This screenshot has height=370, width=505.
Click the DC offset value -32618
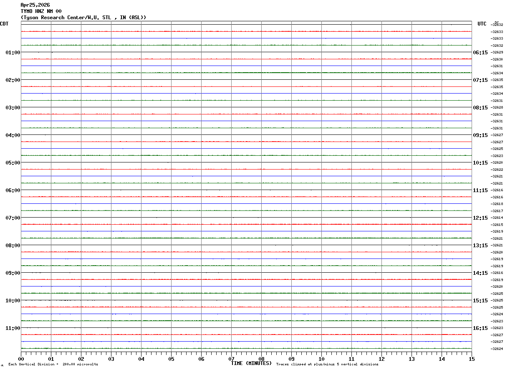497,204
